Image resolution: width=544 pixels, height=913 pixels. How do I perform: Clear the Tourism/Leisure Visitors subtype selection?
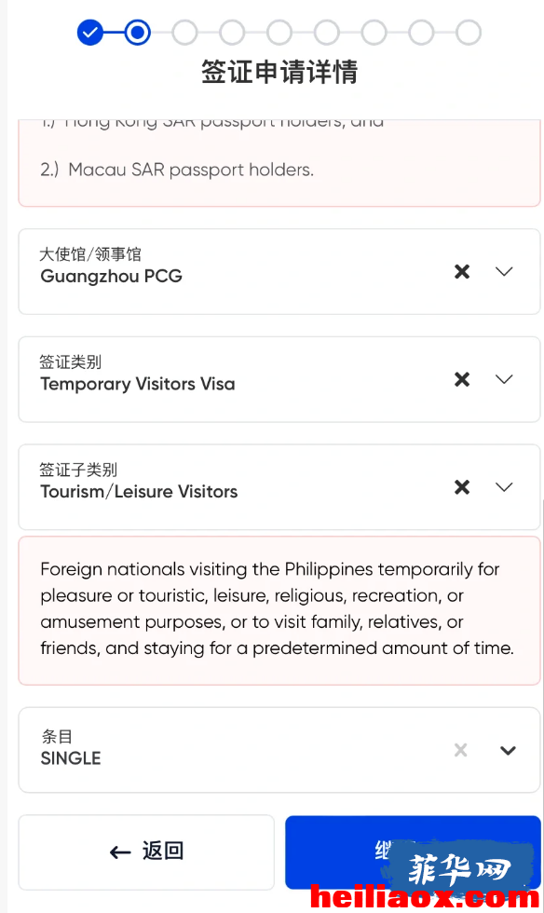click(x=462, y=487)
